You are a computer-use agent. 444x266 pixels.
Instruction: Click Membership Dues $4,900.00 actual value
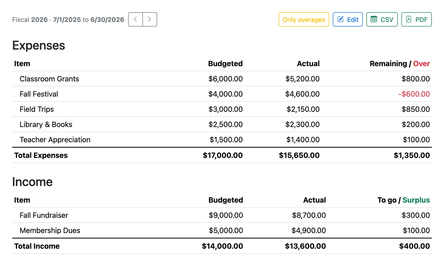[x=309, y=230]
